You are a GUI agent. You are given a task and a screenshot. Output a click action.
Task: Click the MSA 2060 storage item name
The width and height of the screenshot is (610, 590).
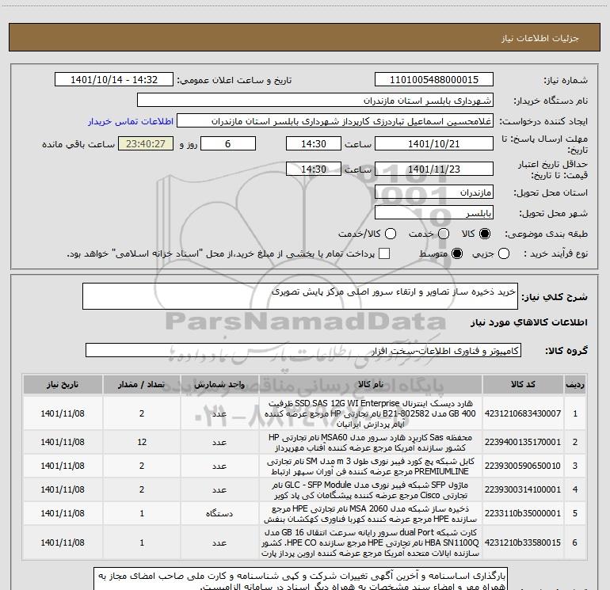[x=371, y=513]
